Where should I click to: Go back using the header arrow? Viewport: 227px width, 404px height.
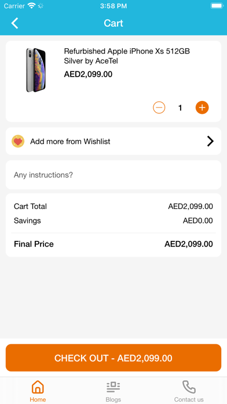tap(14, 23)
